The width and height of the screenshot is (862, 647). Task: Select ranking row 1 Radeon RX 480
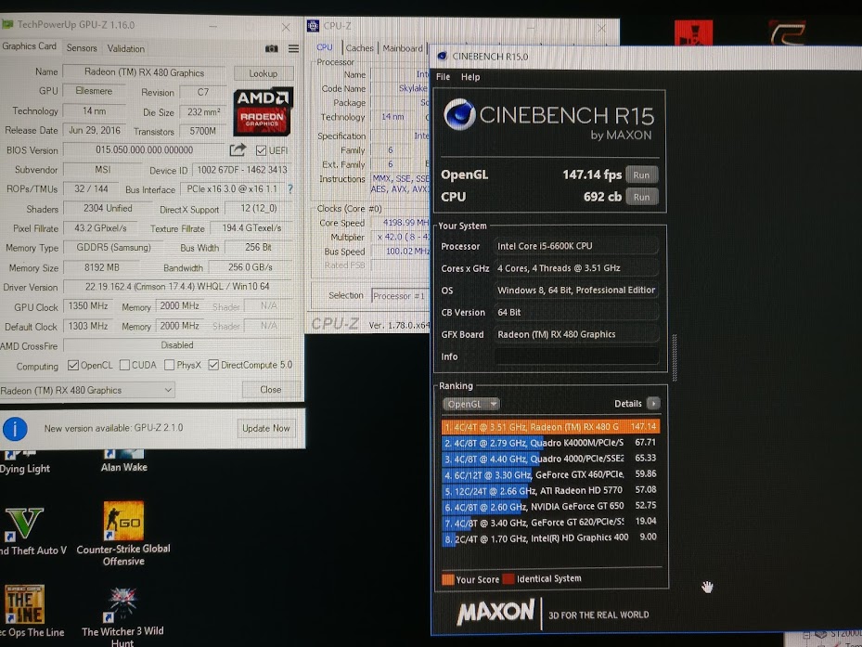coord(550,426)
